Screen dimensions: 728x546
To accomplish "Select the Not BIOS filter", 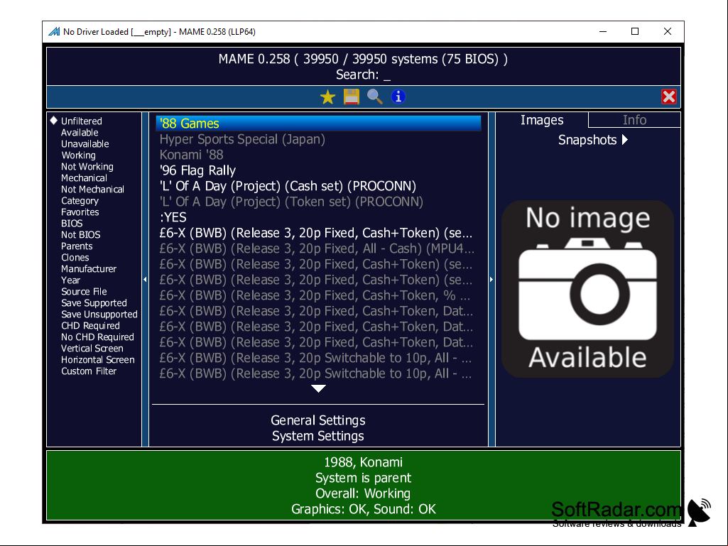I will [80, 235].
